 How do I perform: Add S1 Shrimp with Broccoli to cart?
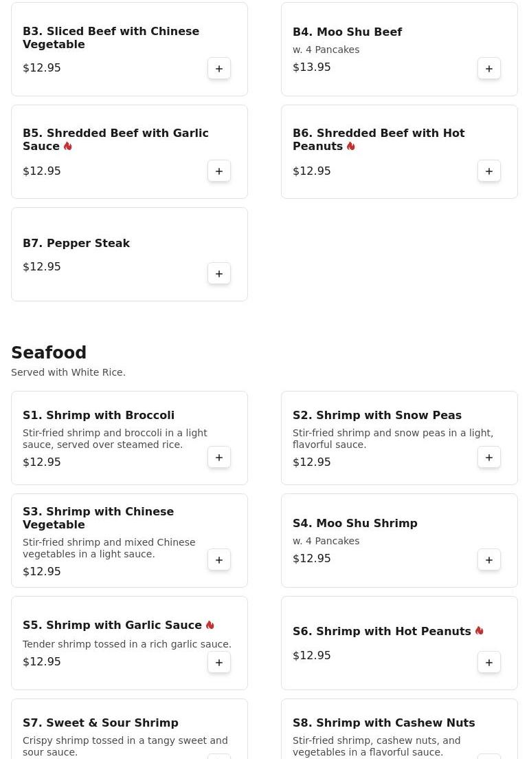[219, 458]
